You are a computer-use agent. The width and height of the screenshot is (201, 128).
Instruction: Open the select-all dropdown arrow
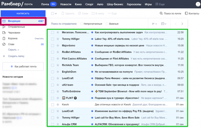56,14
